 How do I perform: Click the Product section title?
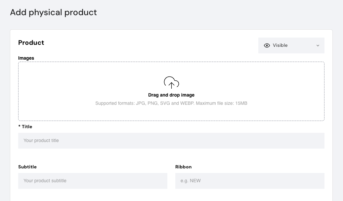pos(31,43)
